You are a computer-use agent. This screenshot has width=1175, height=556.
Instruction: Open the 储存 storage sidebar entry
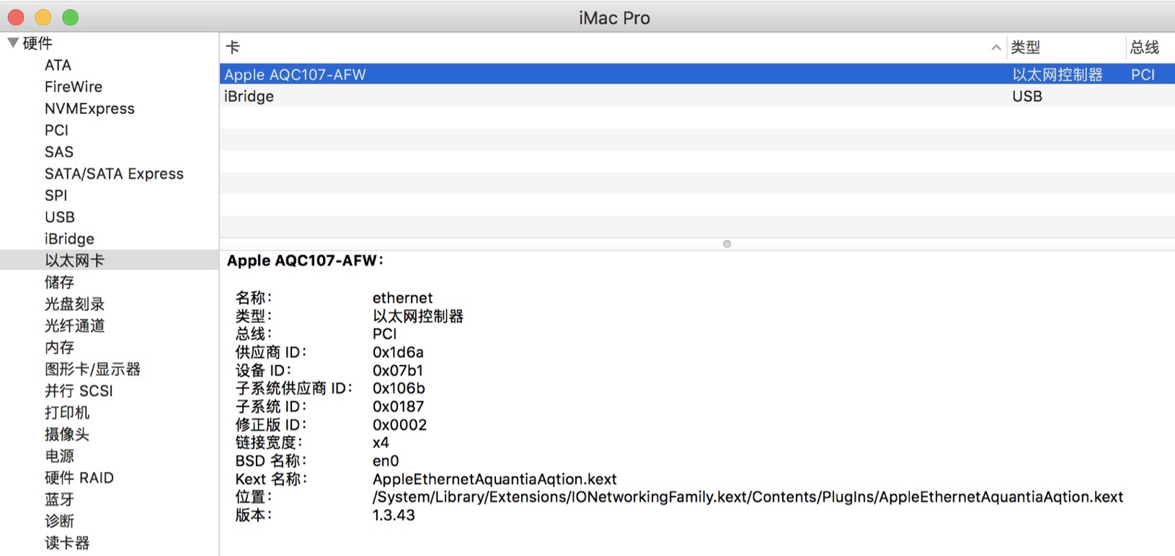[59, 282]
